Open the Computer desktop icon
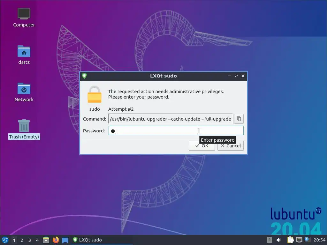 tap(24, 18)
